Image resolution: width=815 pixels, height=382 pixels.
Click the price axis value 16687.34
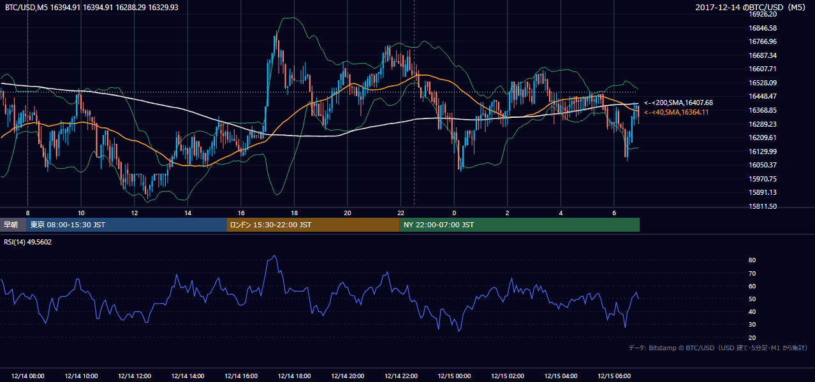click(762, 55)
